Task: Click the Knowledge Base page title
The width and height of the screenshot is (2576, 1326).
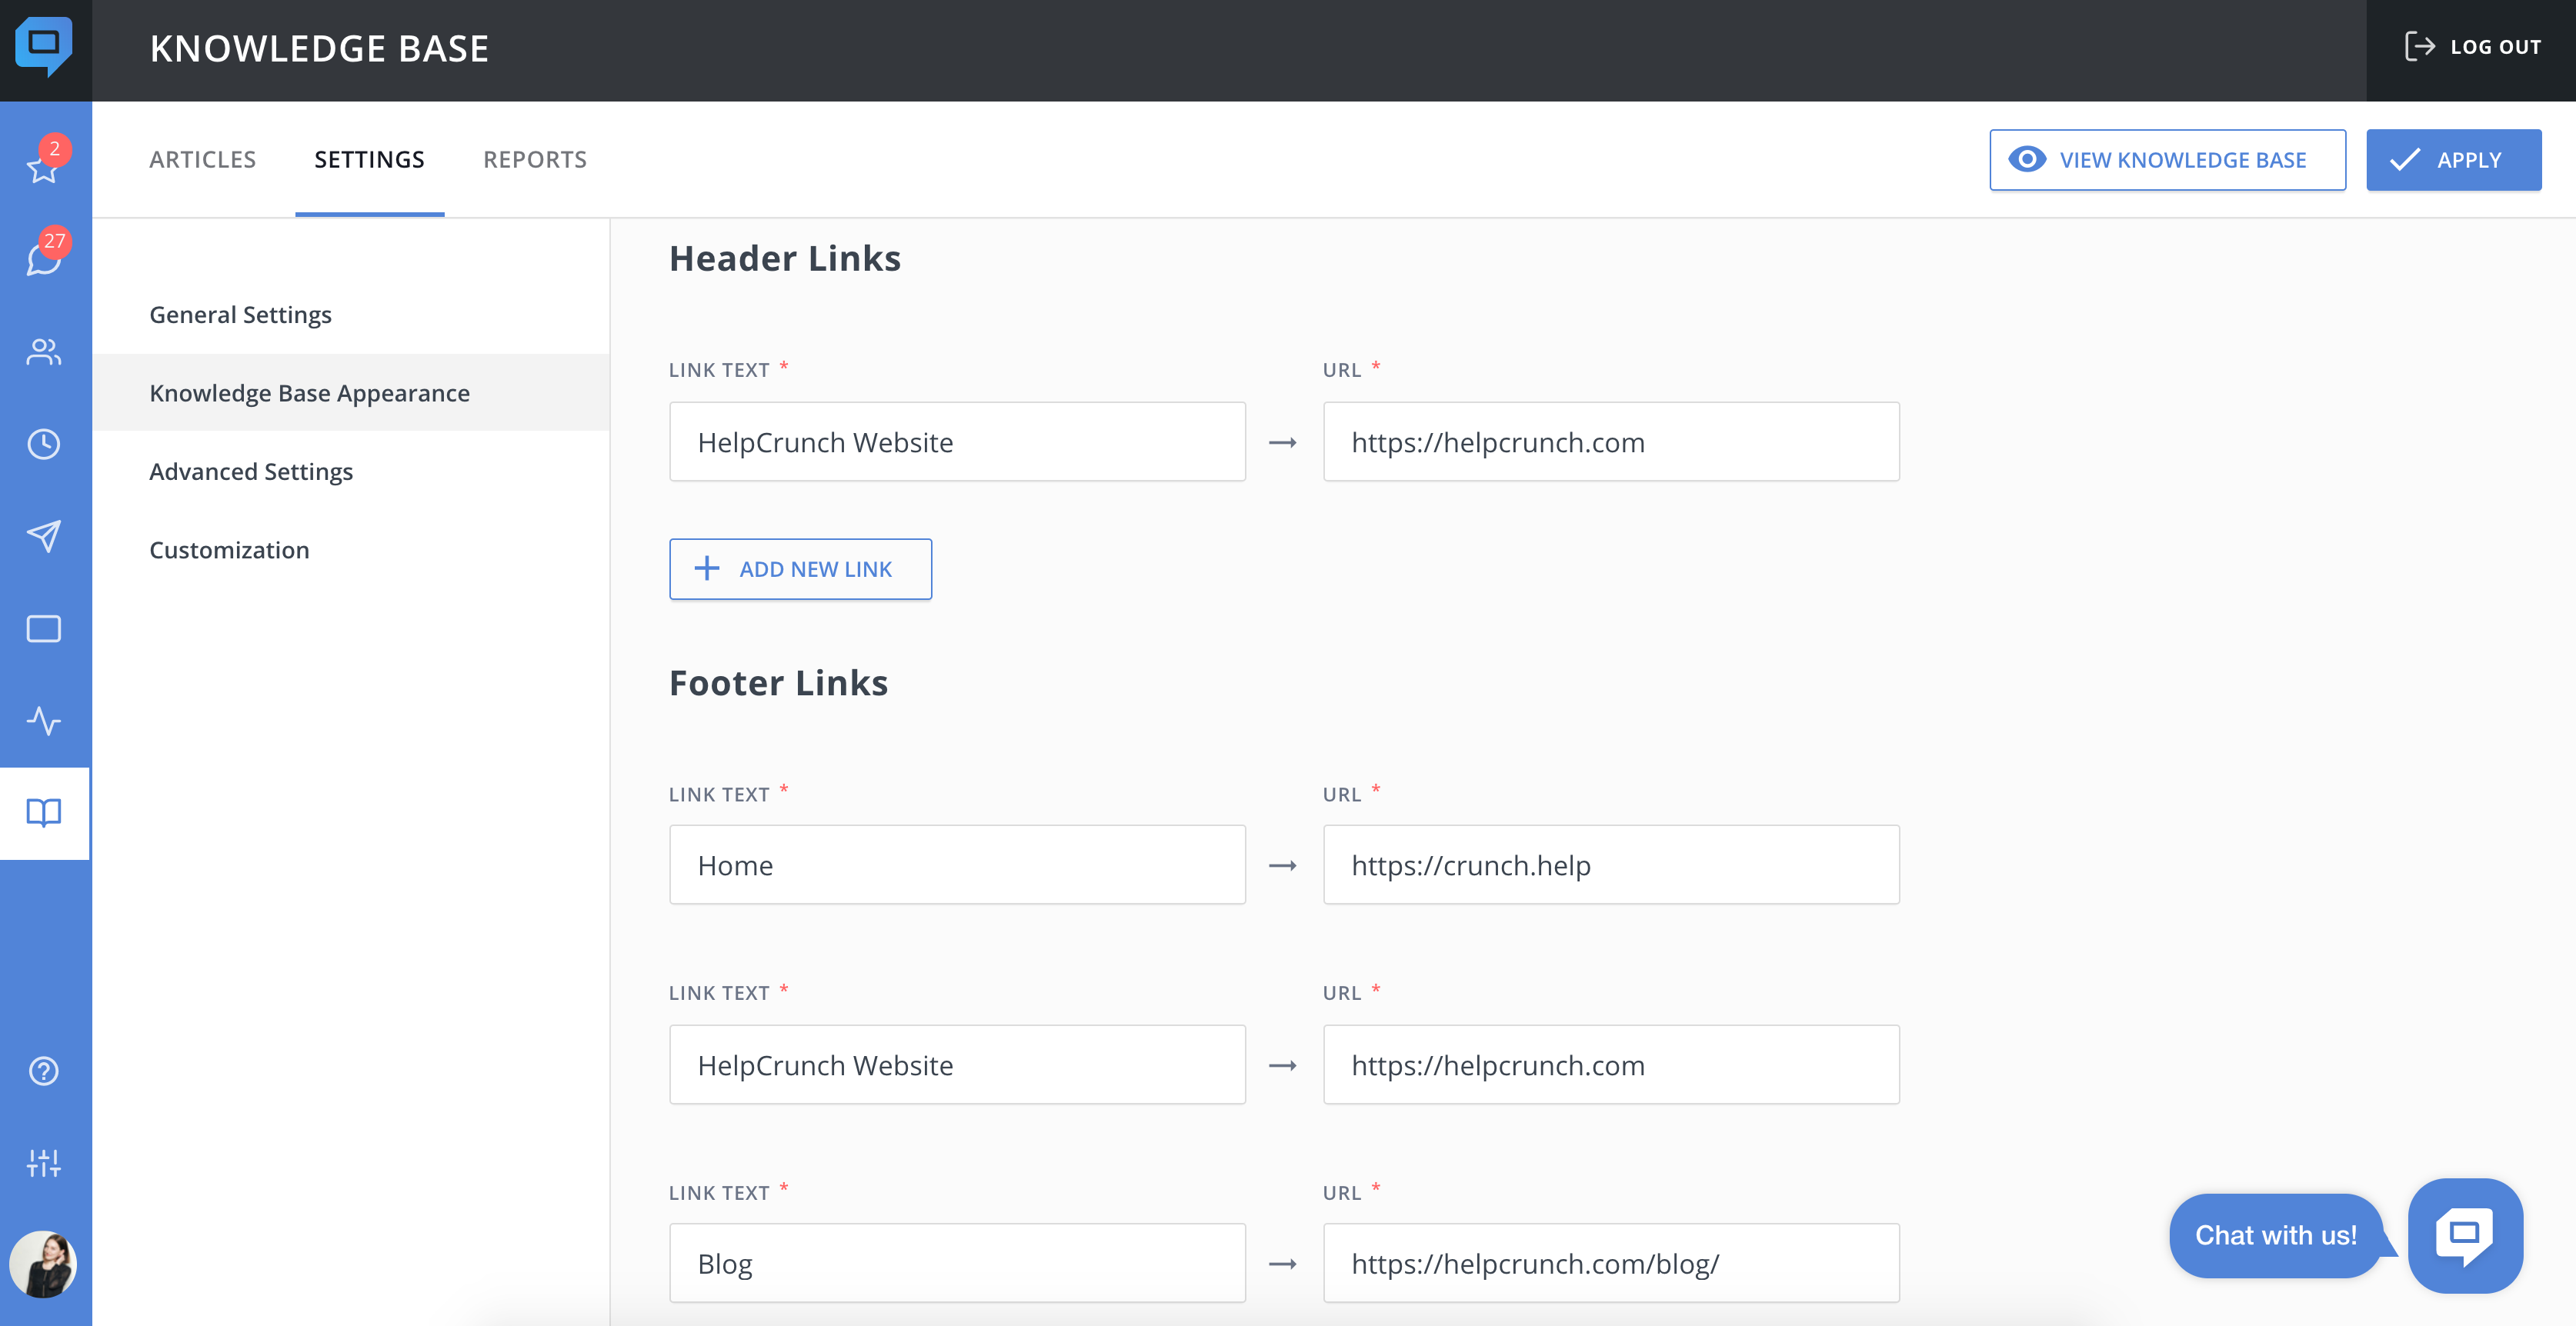Action: pos(319,48)
